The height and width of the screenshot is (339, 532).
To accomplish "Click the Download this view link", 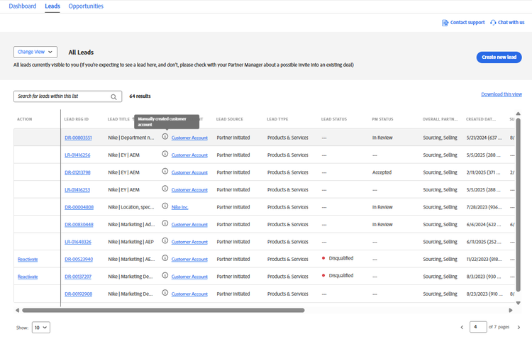I will pos(501,94).
